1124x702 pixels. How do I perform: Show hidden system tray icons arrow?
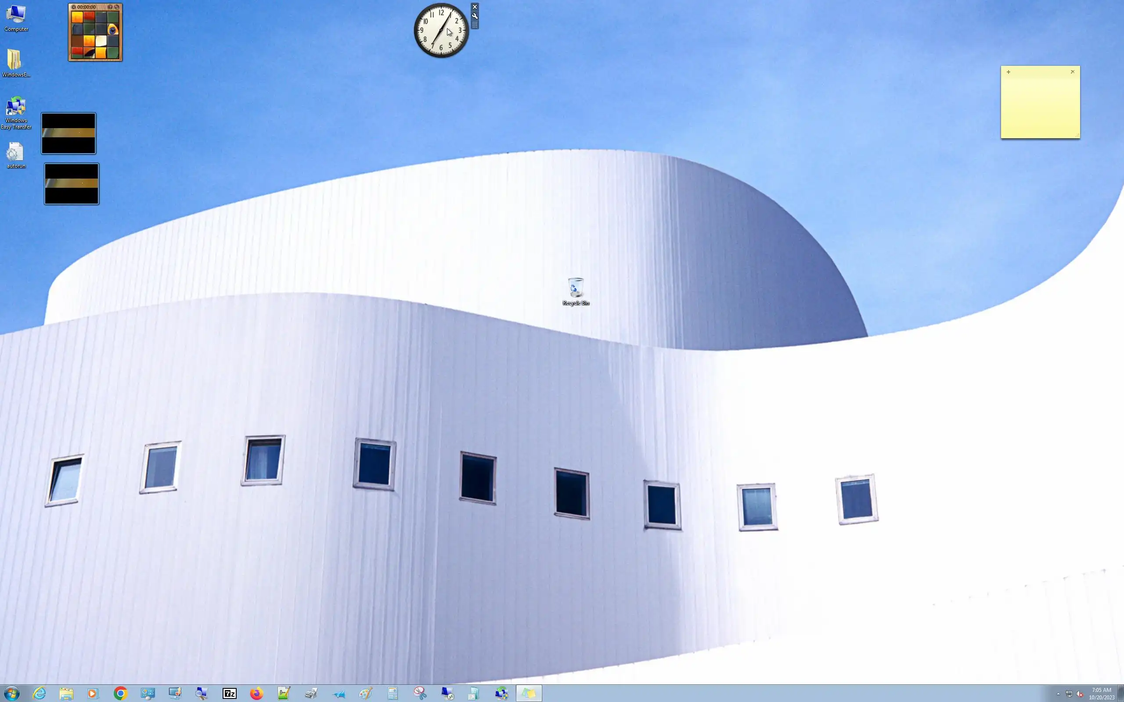pyautogui.click(x=1058, y=694)
